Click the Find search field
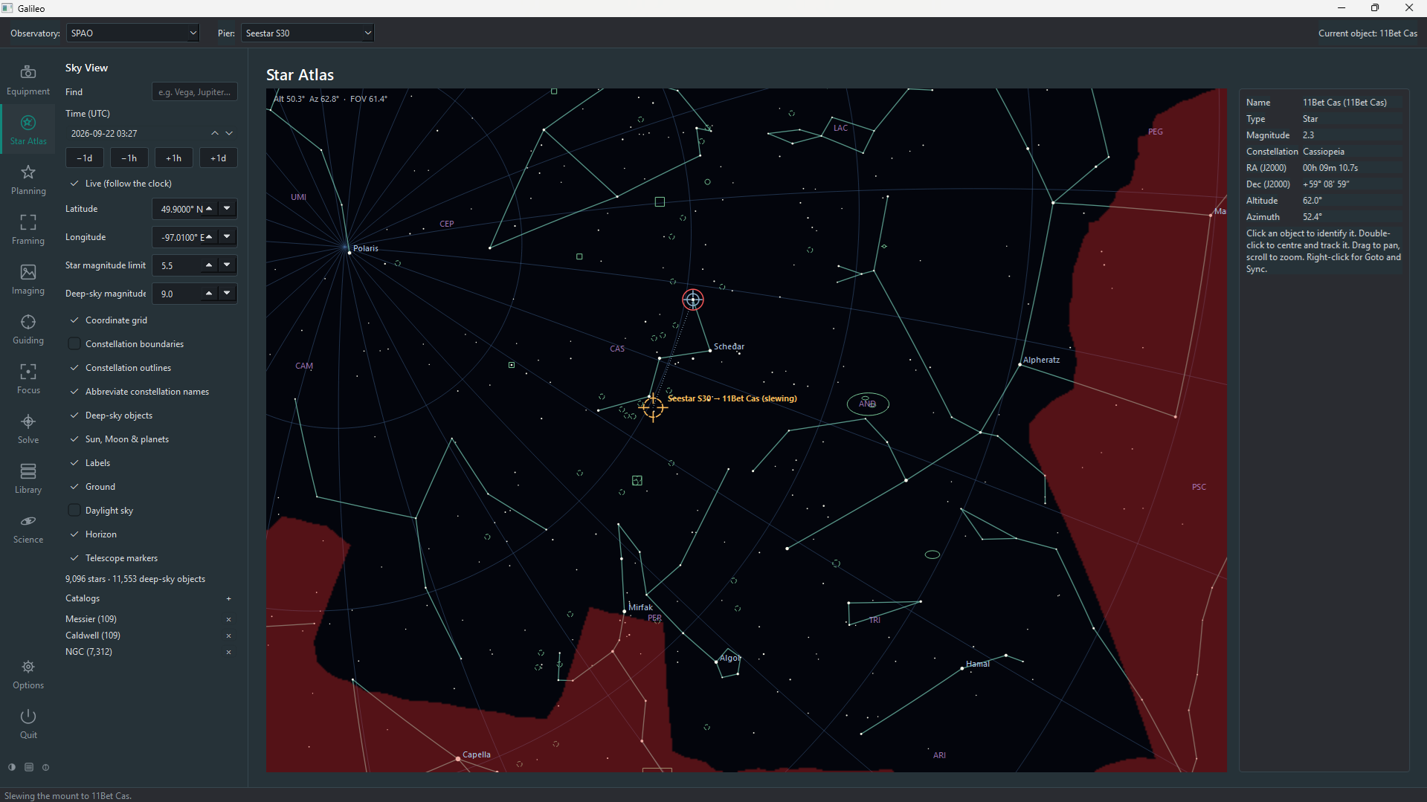 (195, 92)
